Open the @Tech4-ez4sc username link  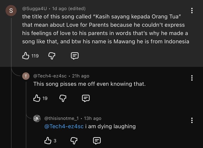coord(50,76)
